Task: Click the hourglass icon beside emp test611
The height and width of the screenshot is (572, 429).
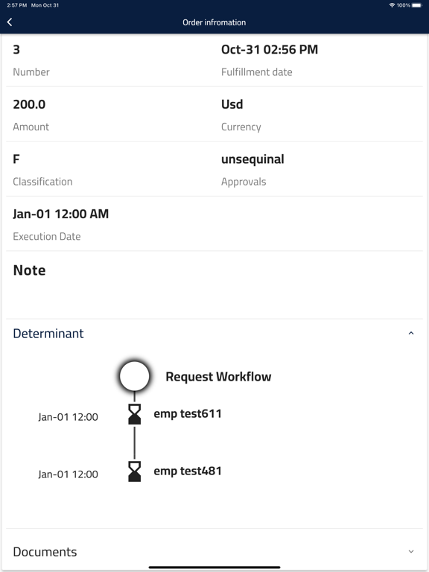Action: [135, 414]
